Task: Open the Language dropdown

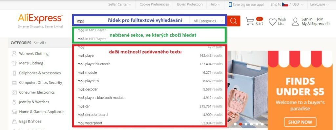Action: coord(319,4)
